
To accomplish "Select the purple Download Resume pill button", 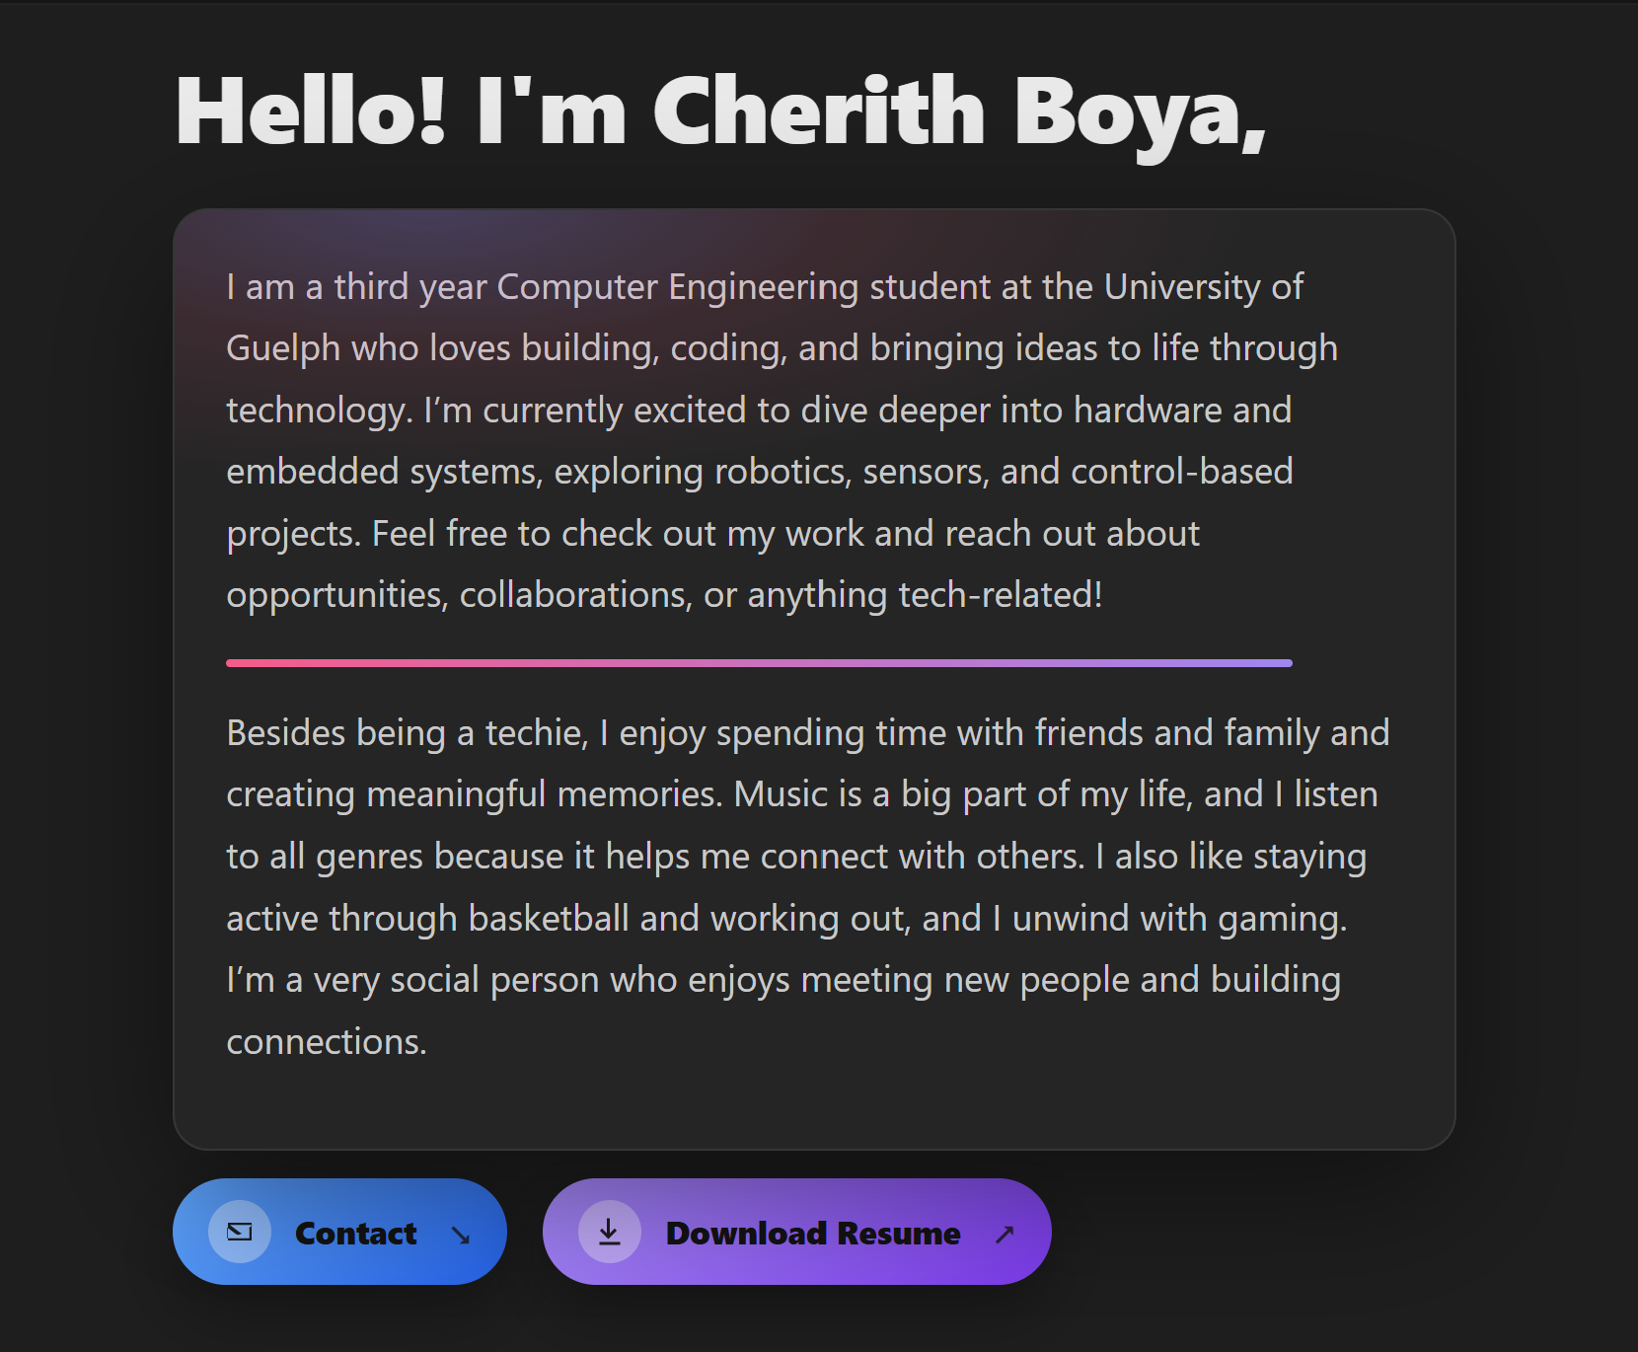I will [795, 1232].
